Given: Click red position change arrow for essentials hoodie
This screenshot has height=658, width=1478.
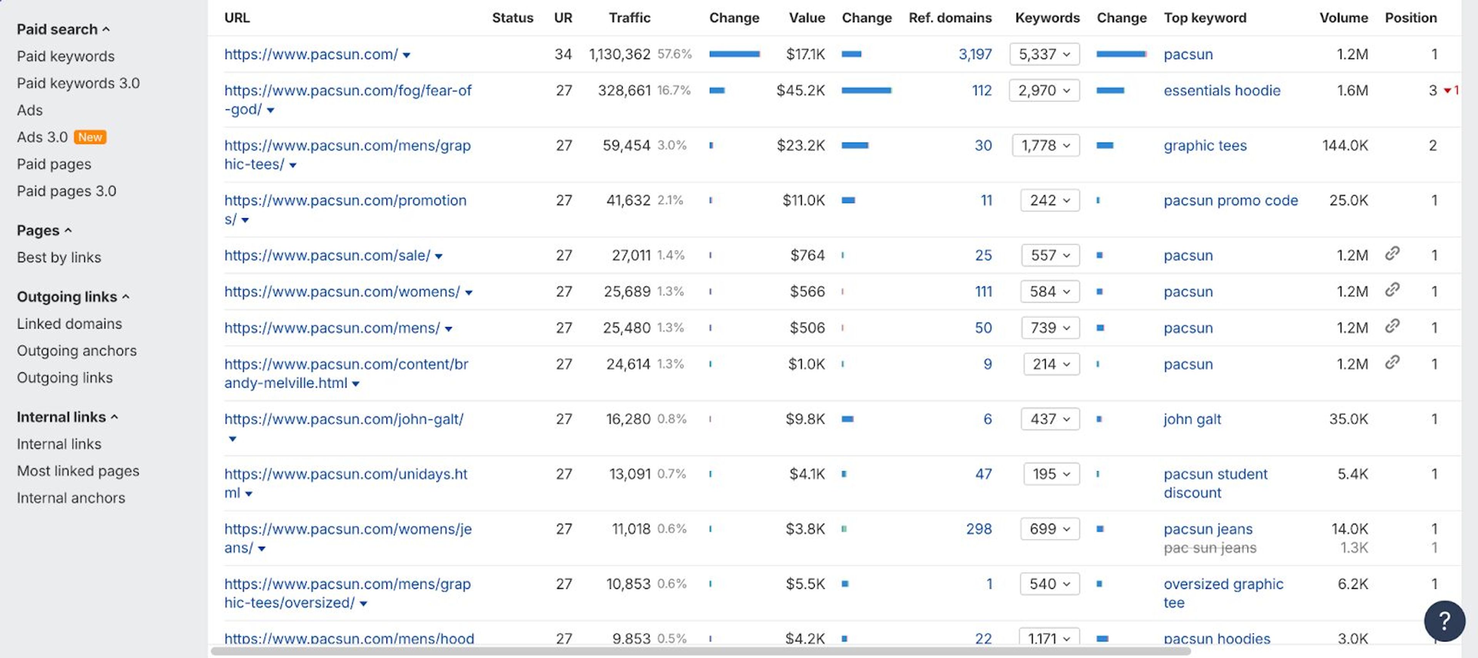Looking at the screenshot, I should pyautogui.click(x=1448, y=90).
